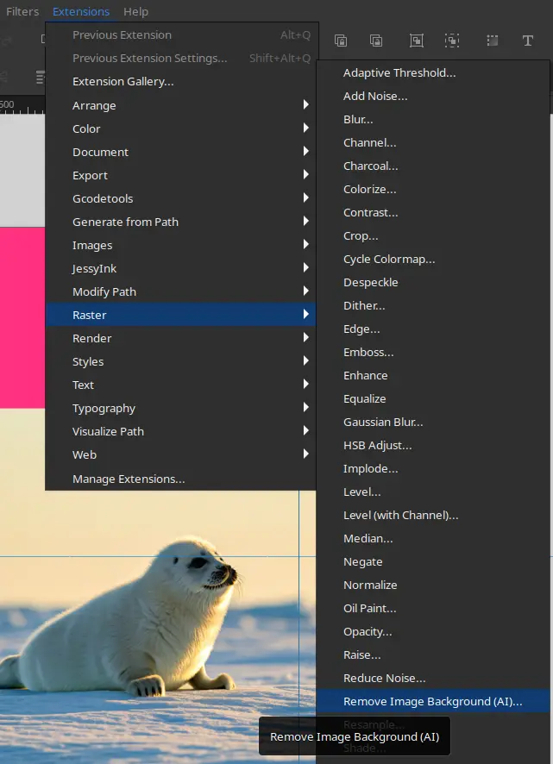Select Reduce Noise... entry
The image size is (553, 764).
tap(433, 679)
